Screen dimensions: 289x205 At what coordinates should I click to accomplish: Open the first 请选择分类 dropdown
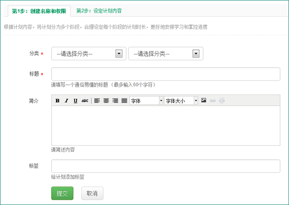(89, 53)
